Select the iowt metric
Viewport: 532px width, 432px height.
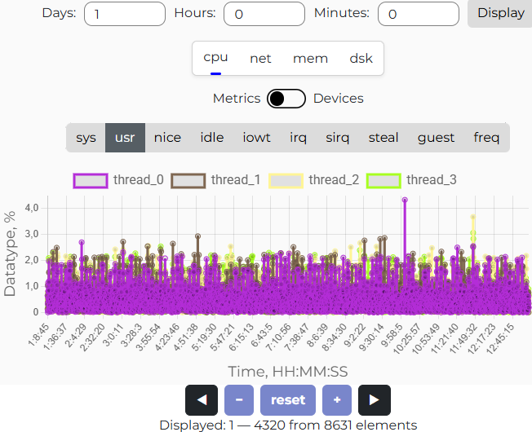click(256, 138)
